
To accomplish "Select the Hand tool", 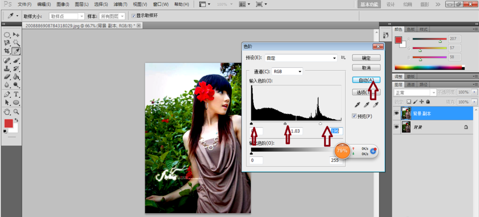I will [7, 112].
